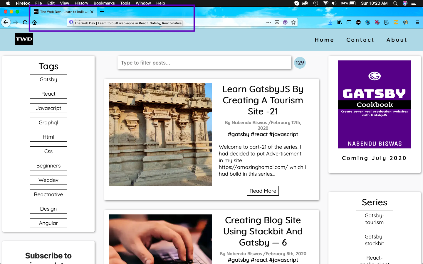
Task: Open the Bookmarks menu
Action: pyautogui.click(x=104, y=3)
